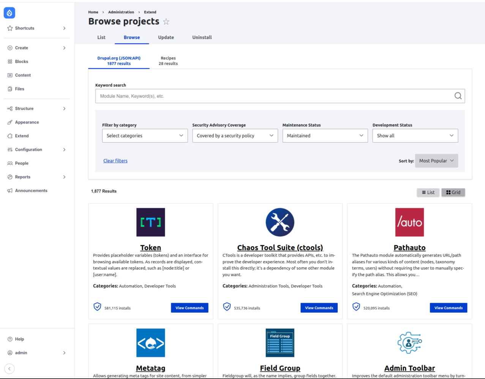Image resolution: width=485 pixels, height=379 pixels.
Task: Toggle the bookmark star next to Browse projects
Action: coord(166,22)
